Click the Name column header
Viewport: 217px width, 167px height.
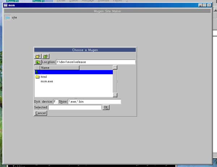59,67
